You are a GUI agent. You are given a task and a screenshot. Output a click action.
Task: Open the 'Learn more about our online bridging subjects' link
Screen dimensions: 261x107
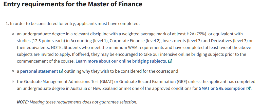point(121,61)
